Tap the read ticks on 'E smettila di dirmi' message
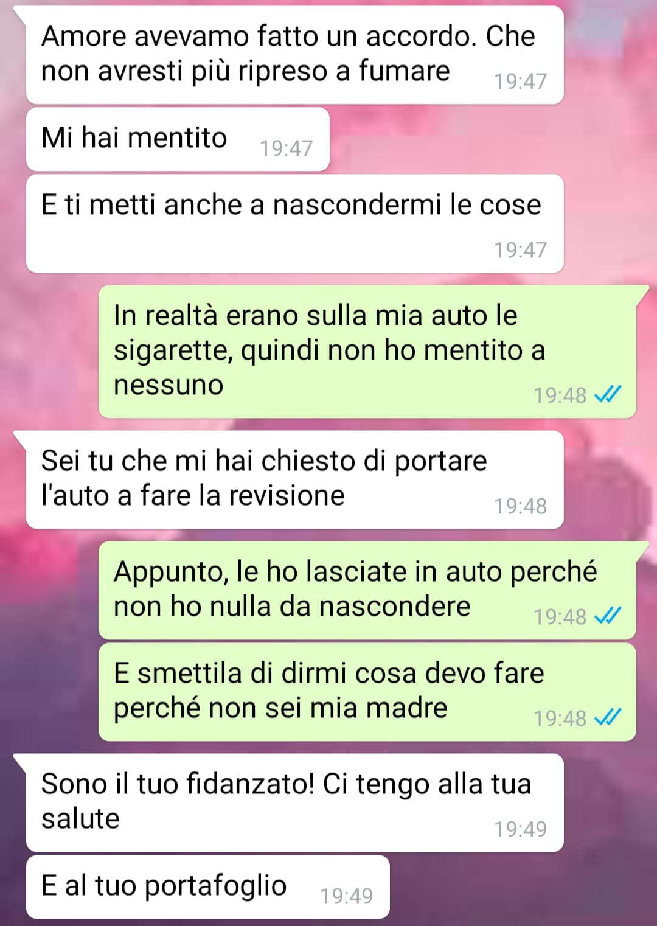 pos(607,718)
